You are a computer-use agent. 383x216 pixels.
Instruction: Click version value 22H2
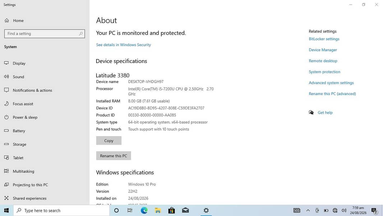133,191
